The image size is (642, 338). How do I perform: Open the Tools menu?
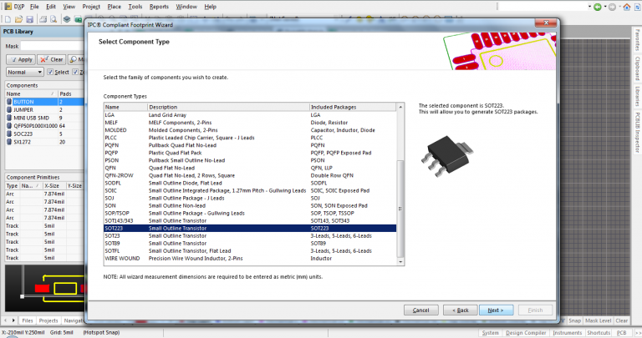pyautogui.click(x=135, y=7)
